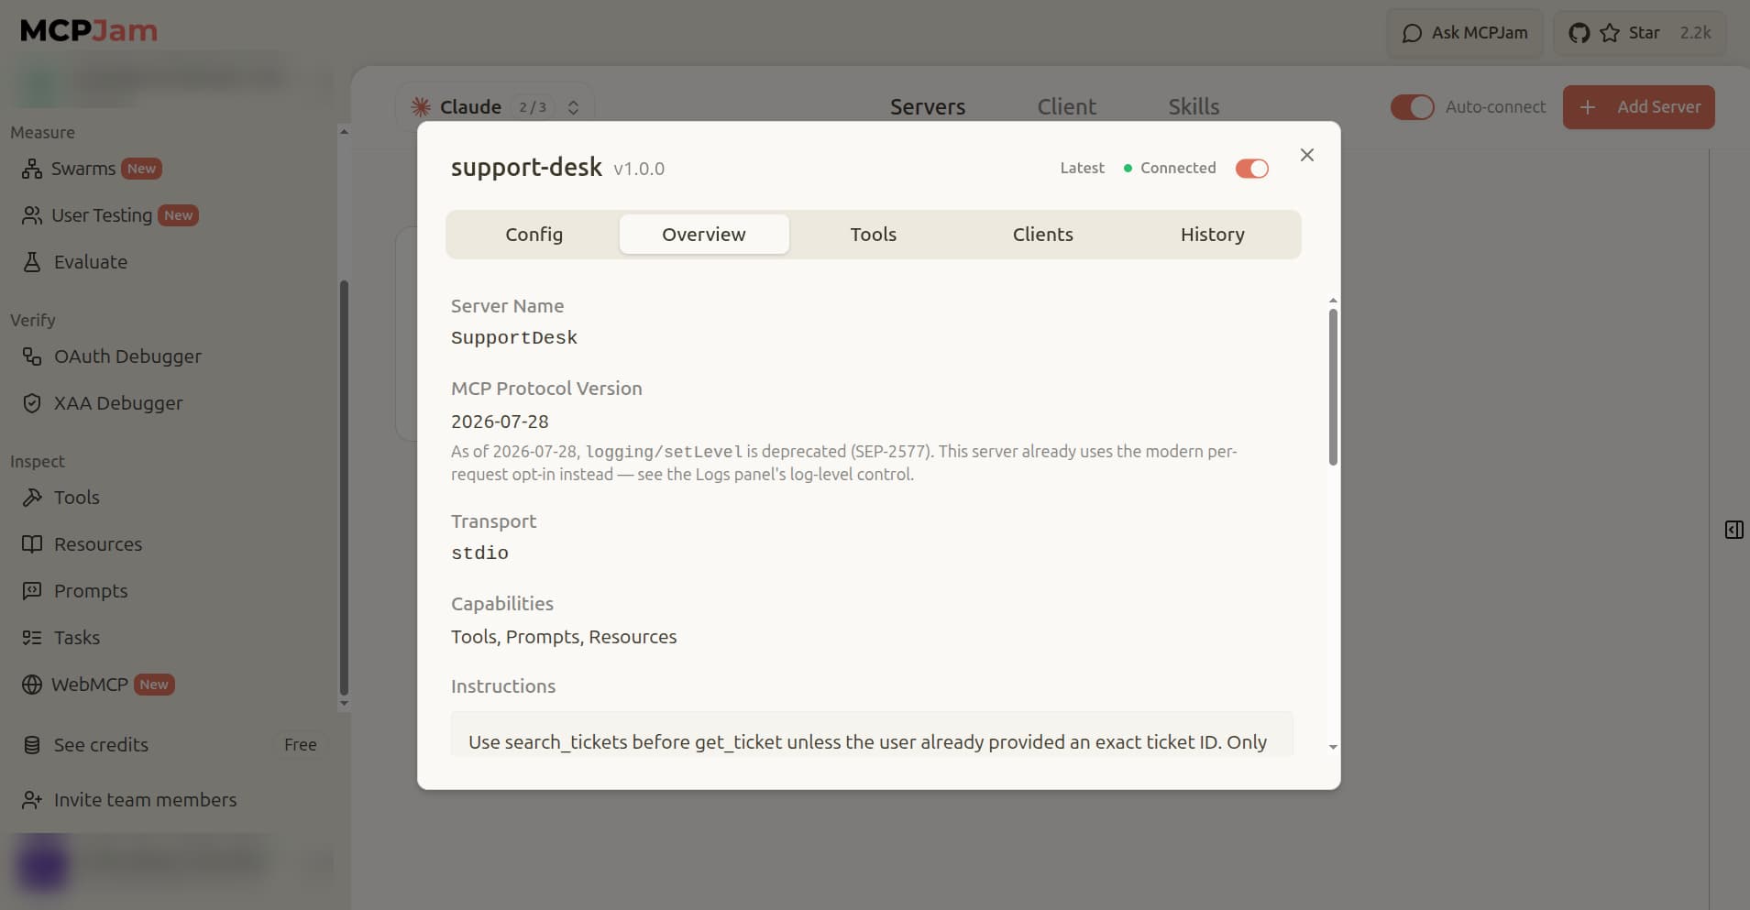Switch to the Config tab
This screenshot has width=1750, height=910.
[534, 235]
